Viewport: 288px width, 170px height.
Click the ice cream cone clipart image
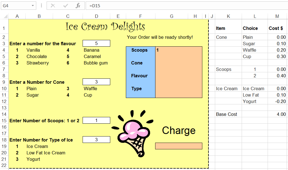(x=132, y=133)
